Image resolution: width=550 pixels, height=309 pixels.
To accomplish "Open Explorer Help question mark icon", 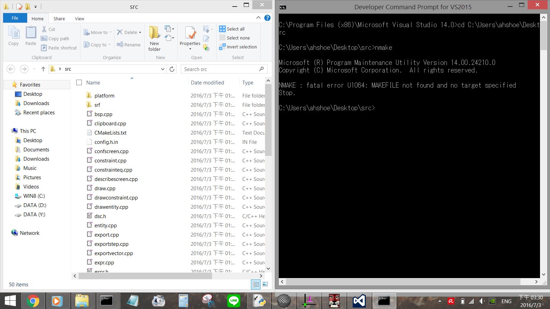I will point(267,18).
